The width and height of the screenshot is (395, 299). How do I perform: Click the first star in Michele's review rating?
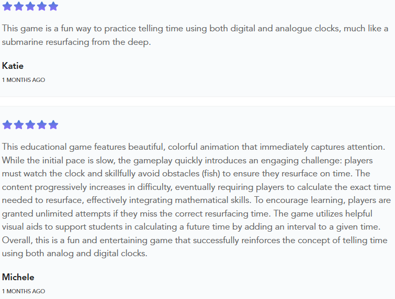(7, 125)
